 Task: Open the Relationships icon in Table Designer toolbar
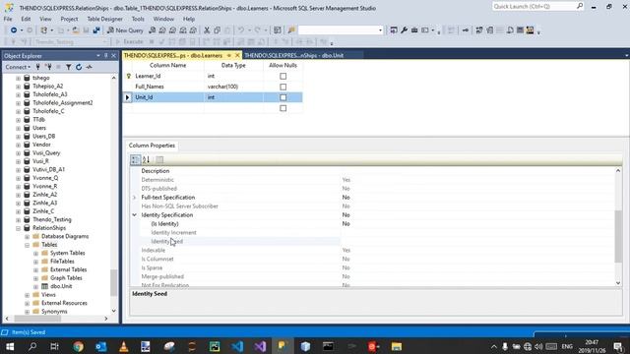[x=479, y=30]
